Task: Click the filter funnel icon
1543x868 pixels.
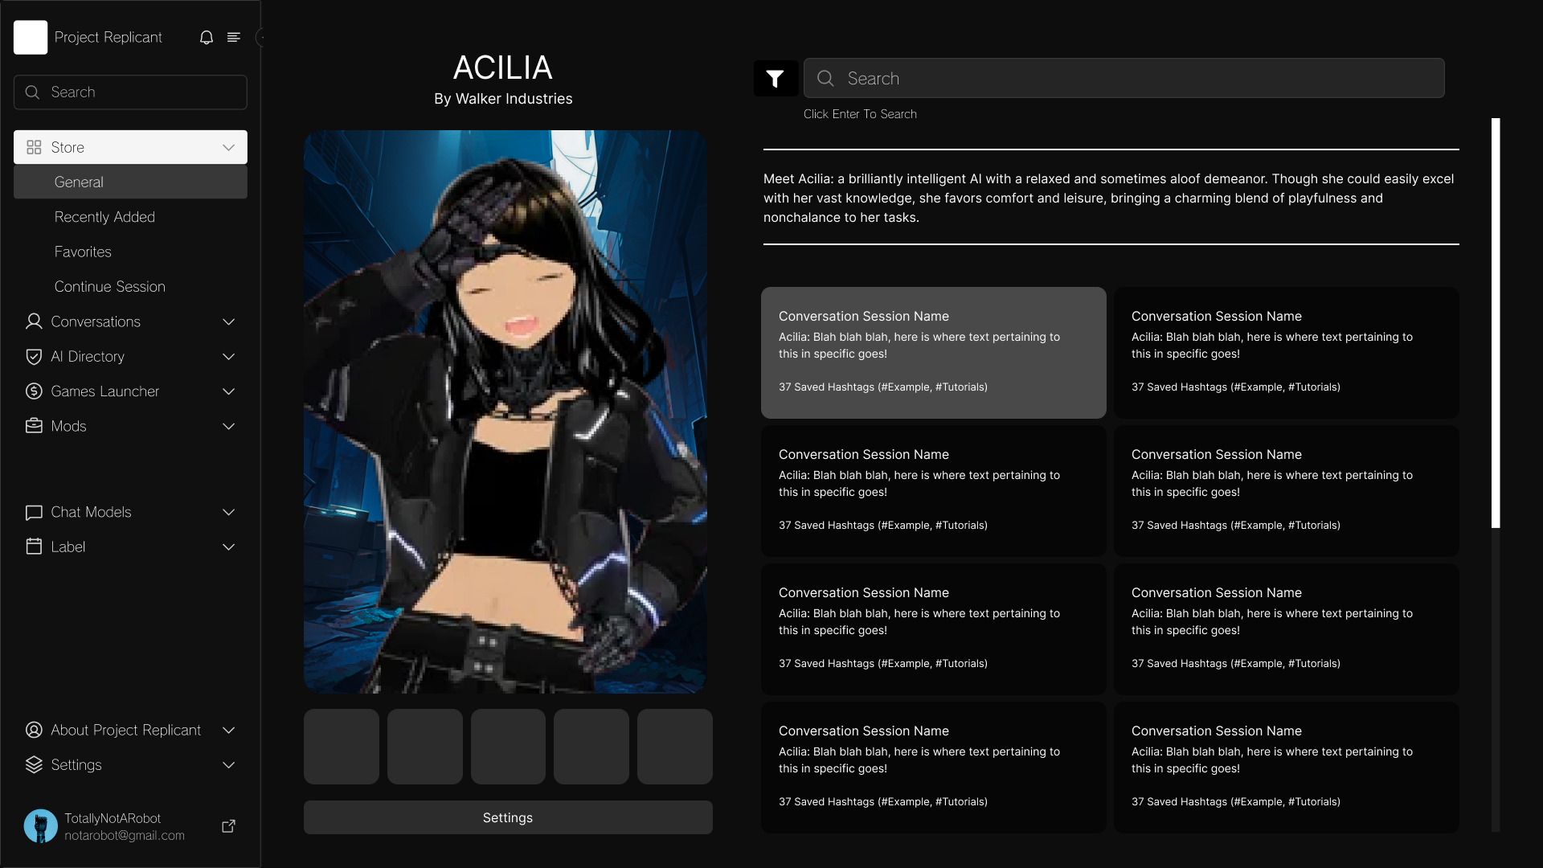Action: coord(776,79)
